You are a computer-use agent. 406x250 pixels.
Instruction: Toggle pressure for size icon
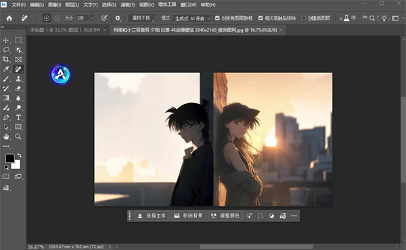pyautogui.click(x=104, y=18)
